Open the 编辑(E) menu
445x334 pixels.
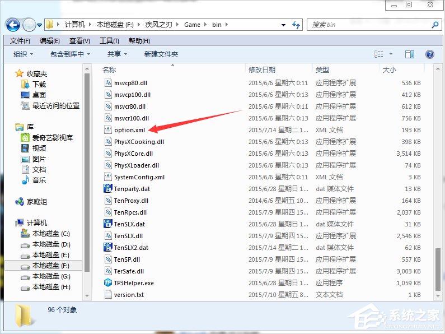pos(50,41)
